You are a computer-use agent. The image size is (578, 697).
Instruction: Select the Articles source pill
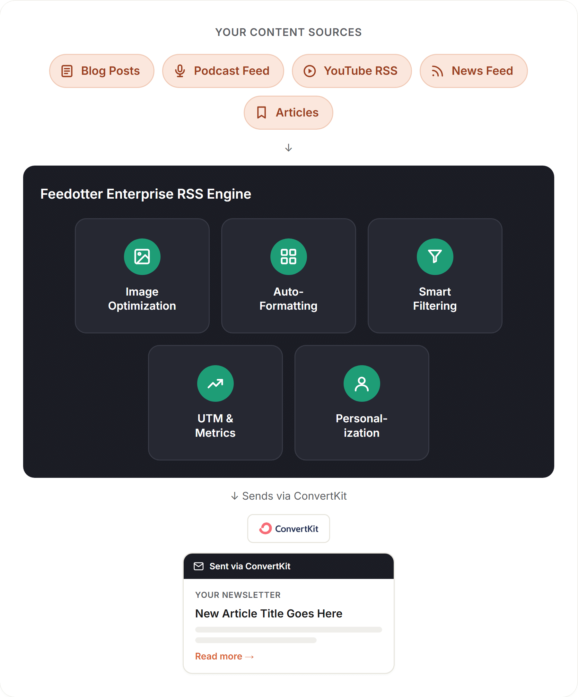(288, 113)
